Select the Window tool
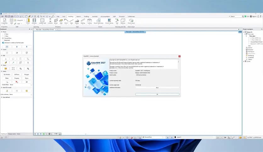This screenshot has height=152, width=263. click(34, 21)
